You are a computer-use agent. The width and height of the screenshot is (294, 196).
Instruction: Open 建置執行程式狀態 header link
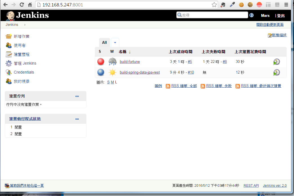(25, 119)
